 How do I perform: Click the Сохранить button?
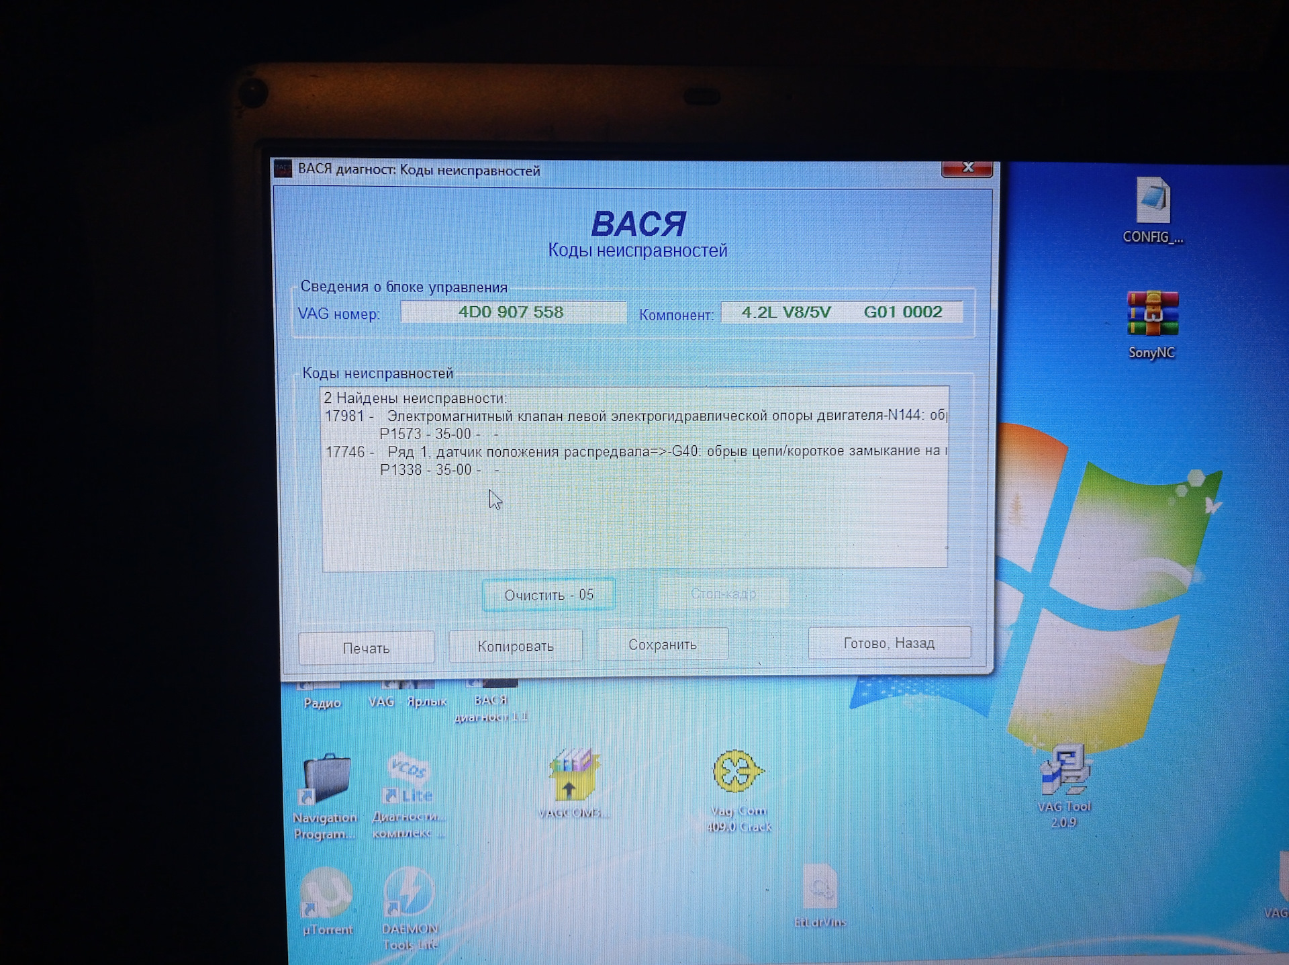click(662, 645)
